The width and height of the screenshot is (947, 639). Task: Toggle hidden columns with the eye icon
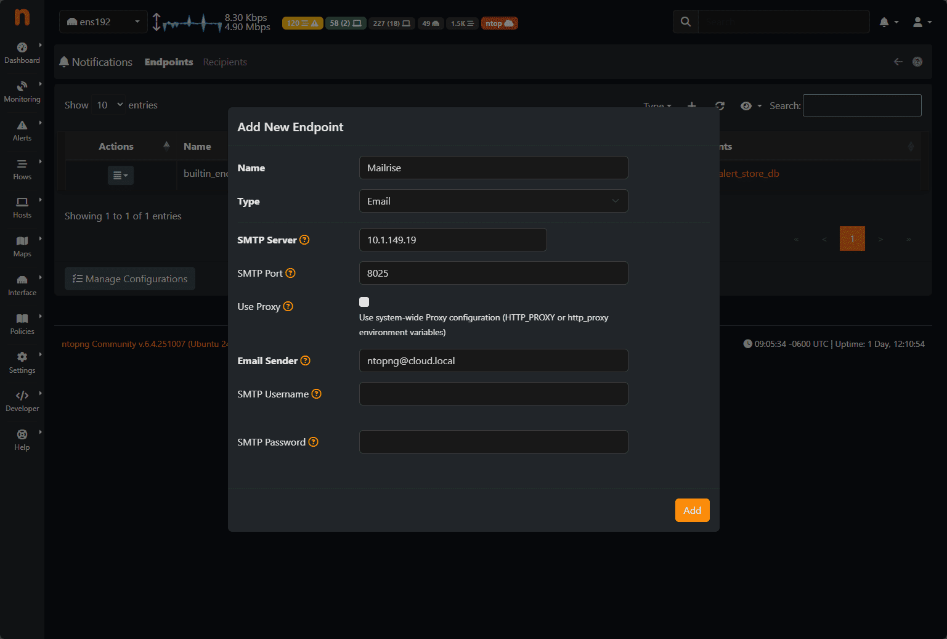[747, 105]
